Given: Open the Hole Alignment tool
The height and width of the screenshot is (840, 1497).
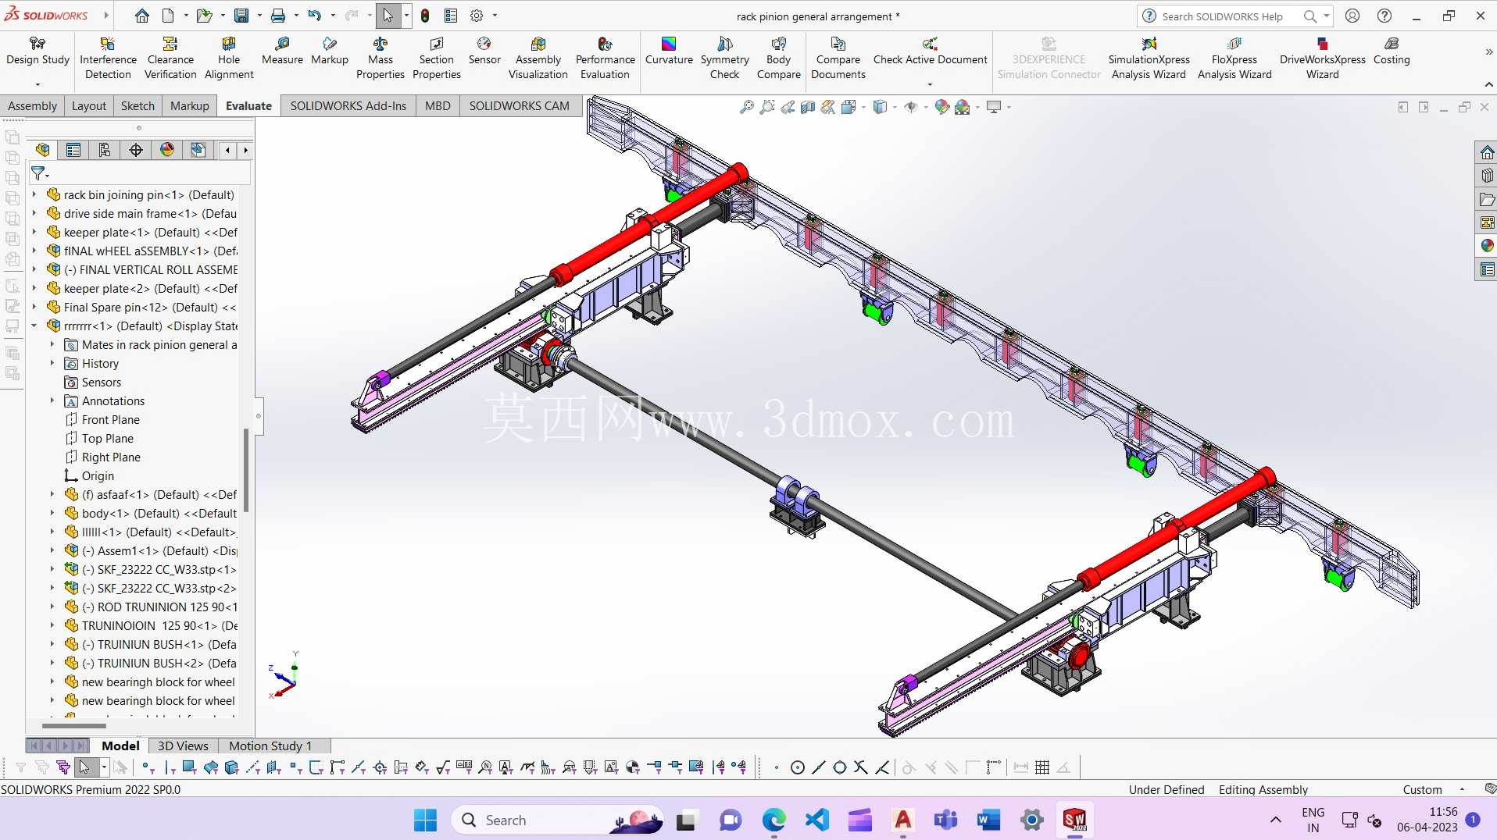Looking at the screenshot, I should point(229,59).
